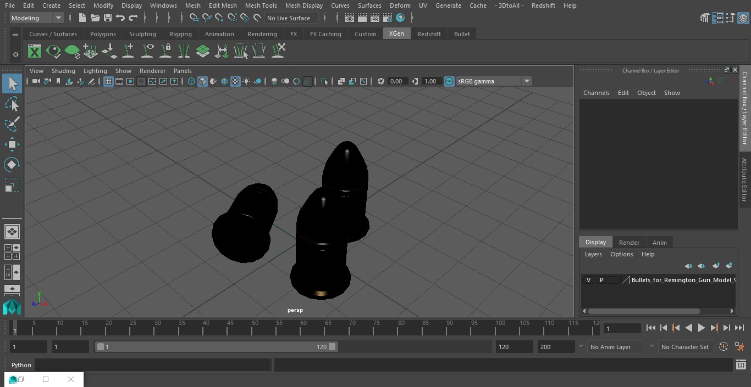Toggle Textured display mode
The width and height of the screenshot is (751, 387).
pos(235,81)
